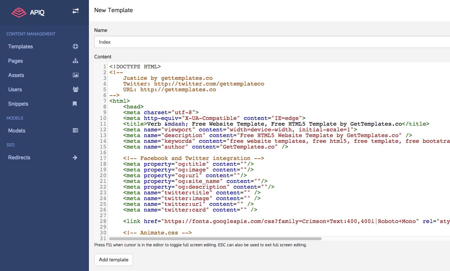Click the APIQ logo icon
Image resolution: width=450 pixels, height=271 pixels.
tap(19, 13)
